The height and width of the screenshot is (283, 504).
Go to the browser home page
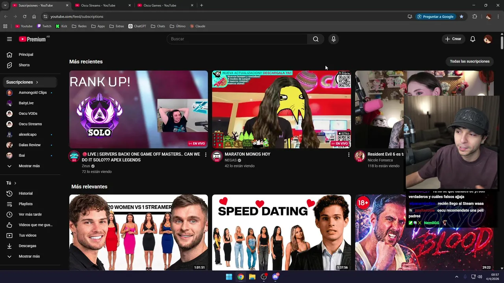coord(34,17)
